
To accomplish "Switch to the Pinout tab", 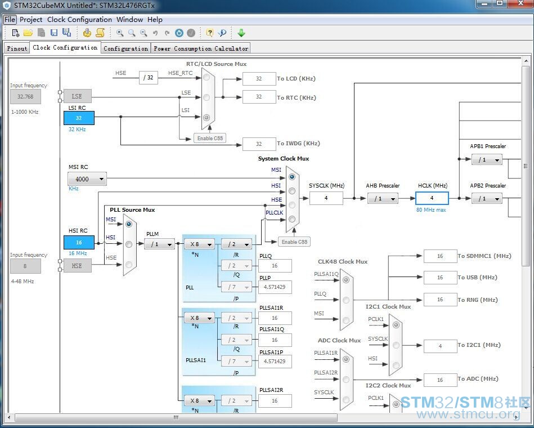I will [x=17, y=48].
